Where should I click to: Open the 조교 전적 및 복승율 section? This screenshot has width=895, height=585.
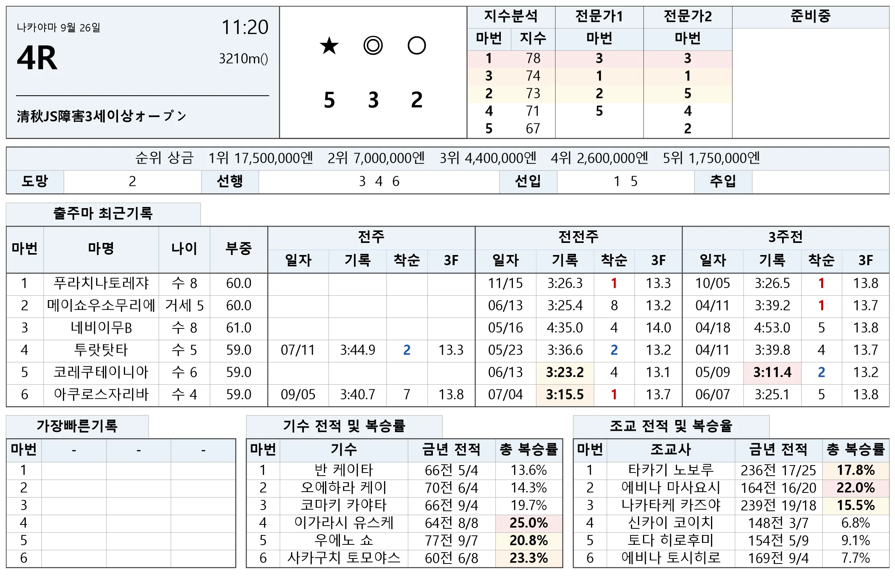[671, 426]
